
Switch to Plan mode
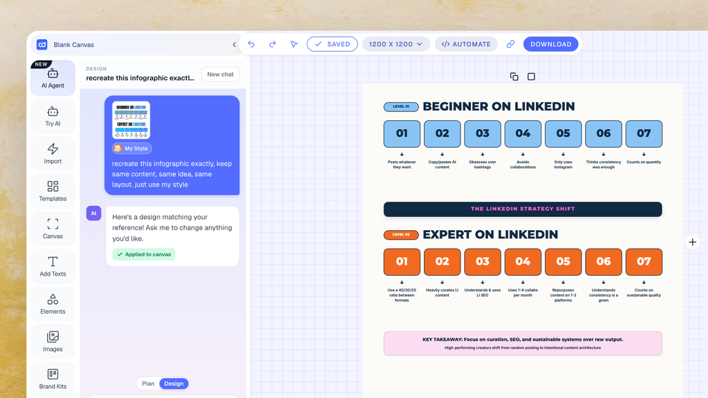coord(148,383)
